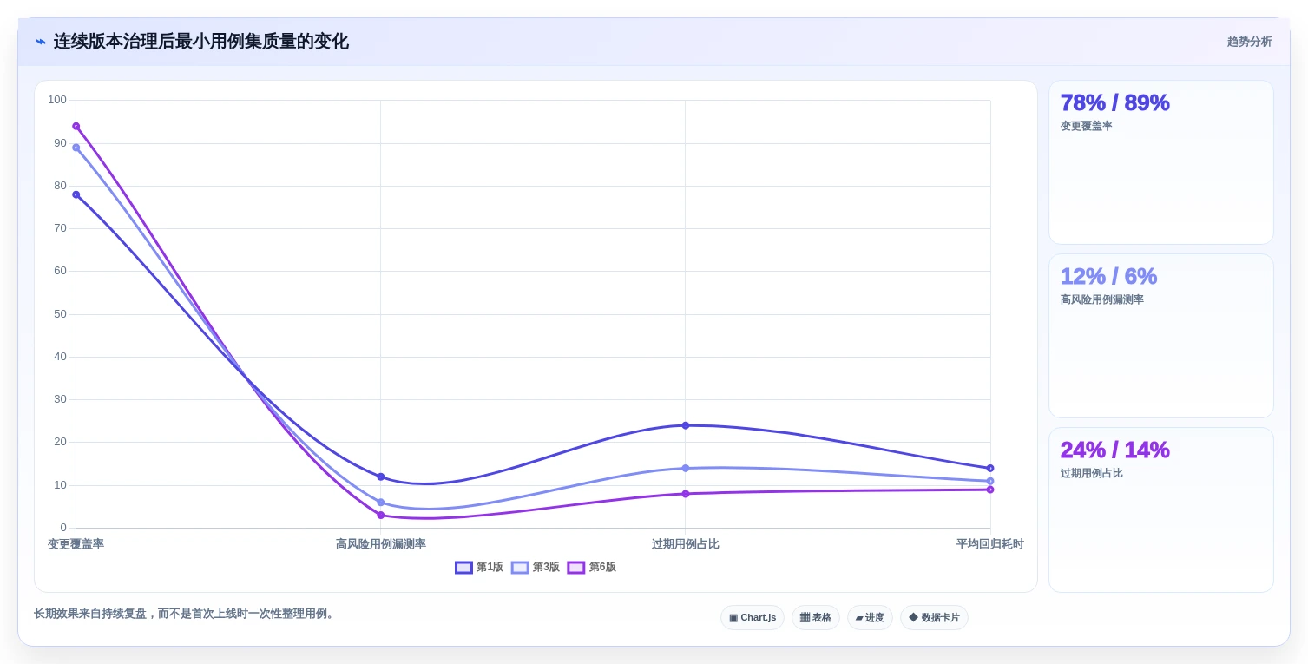Image resolution: width=1308 pixels, height=664 pixels.
Task: Click the 第1版 legend color box
Action: click(x=463, y=568)
